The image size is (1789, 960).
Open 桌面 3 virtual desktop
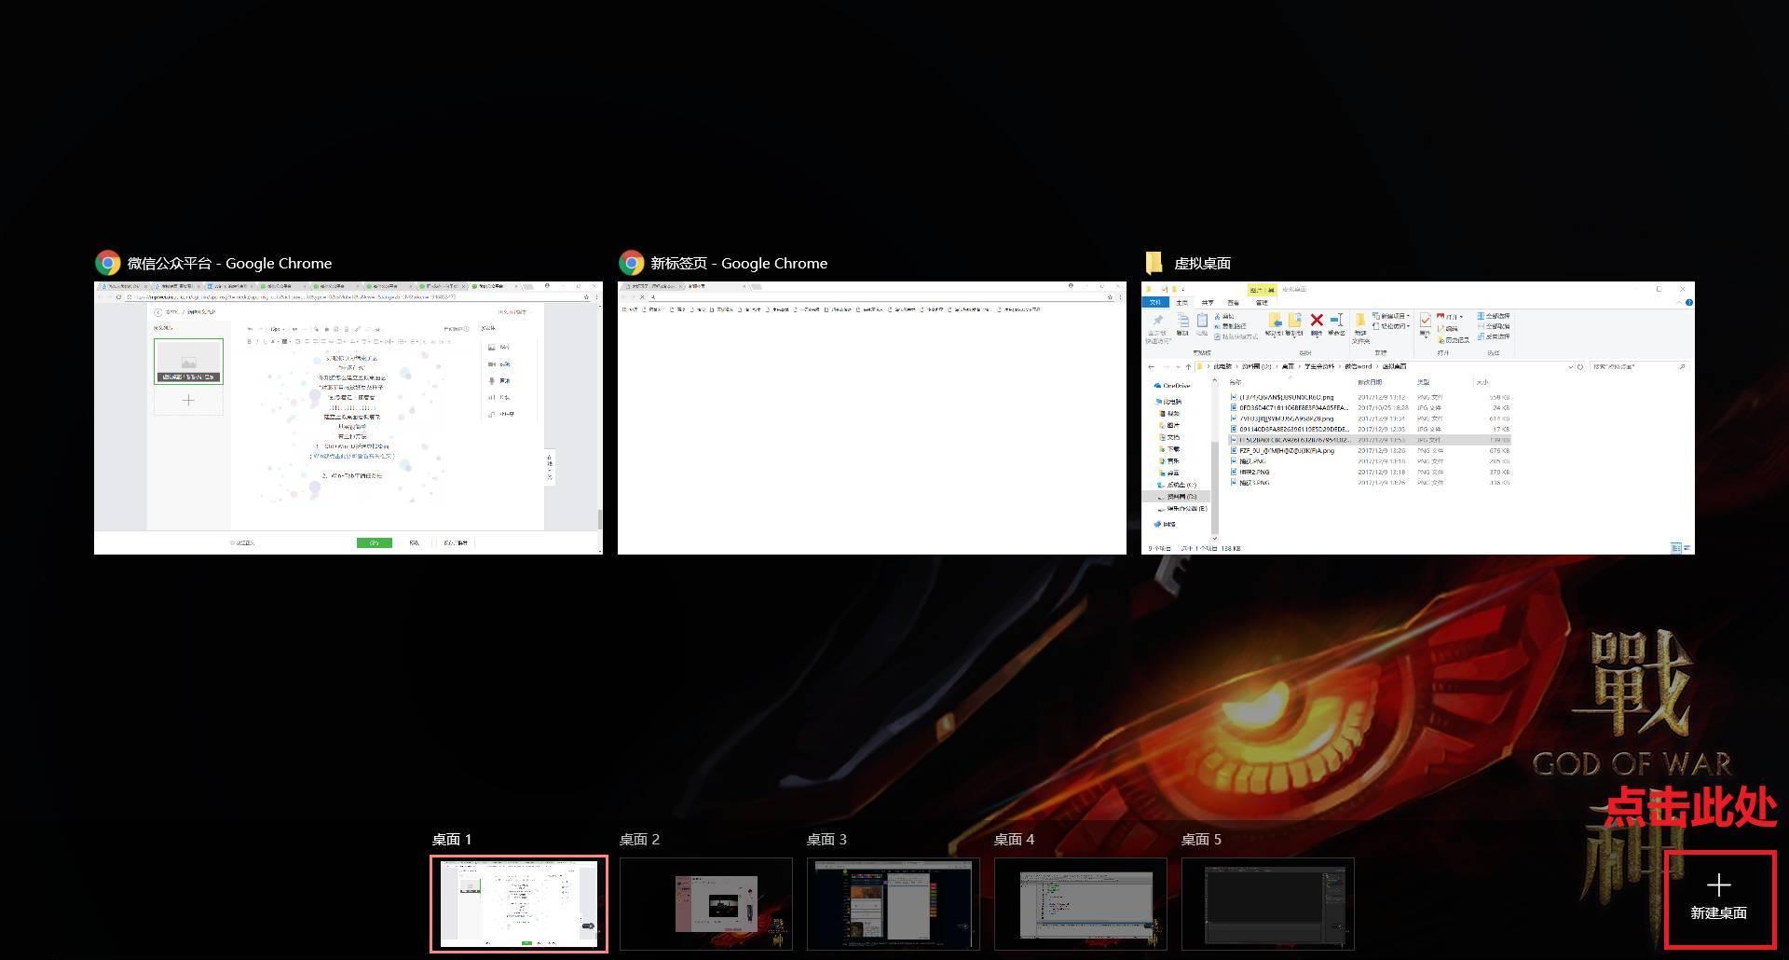[x=894, y=903]
